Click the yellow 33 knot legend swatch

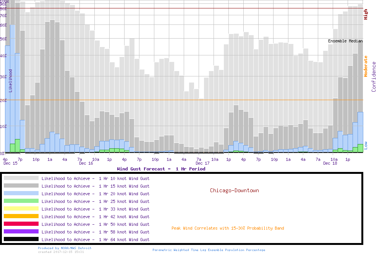pyautogui.click(x=21, y=209)
